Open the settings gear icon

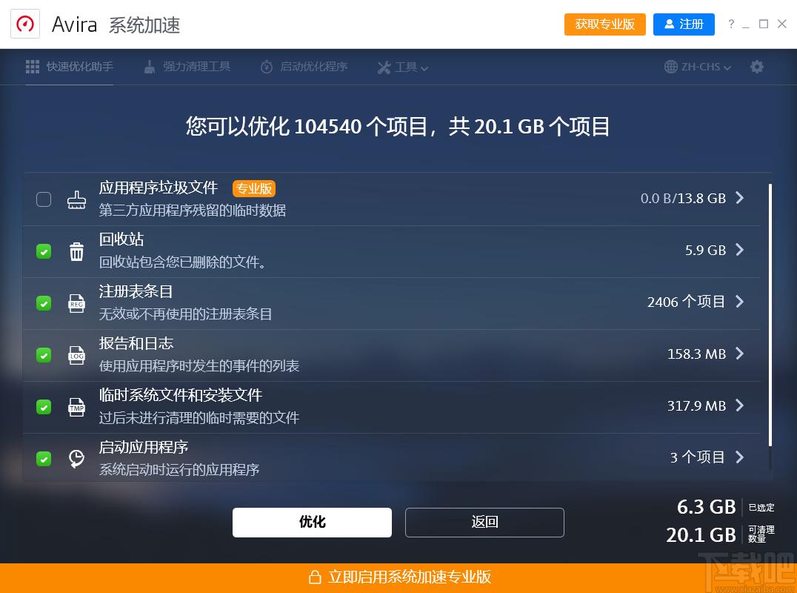click(x=757, y=67)
